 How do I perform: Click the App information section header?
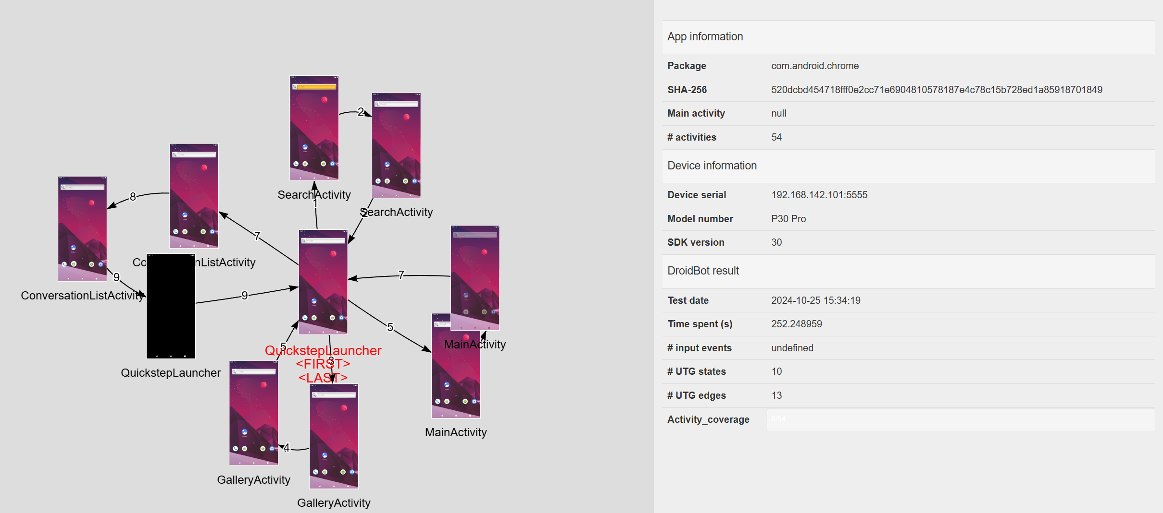pos(705,36)
